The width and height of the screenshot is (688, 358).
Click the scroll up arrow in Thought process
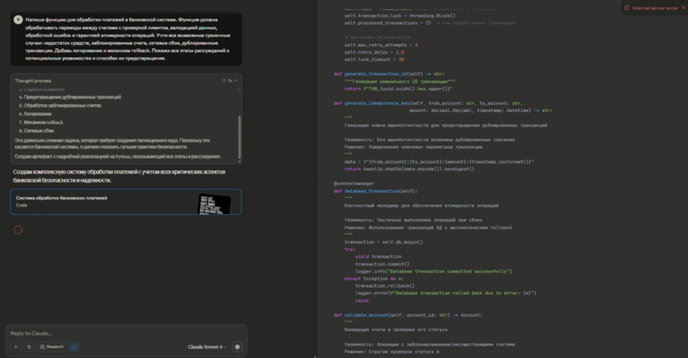pyautogui.click(x=240, y=89)
